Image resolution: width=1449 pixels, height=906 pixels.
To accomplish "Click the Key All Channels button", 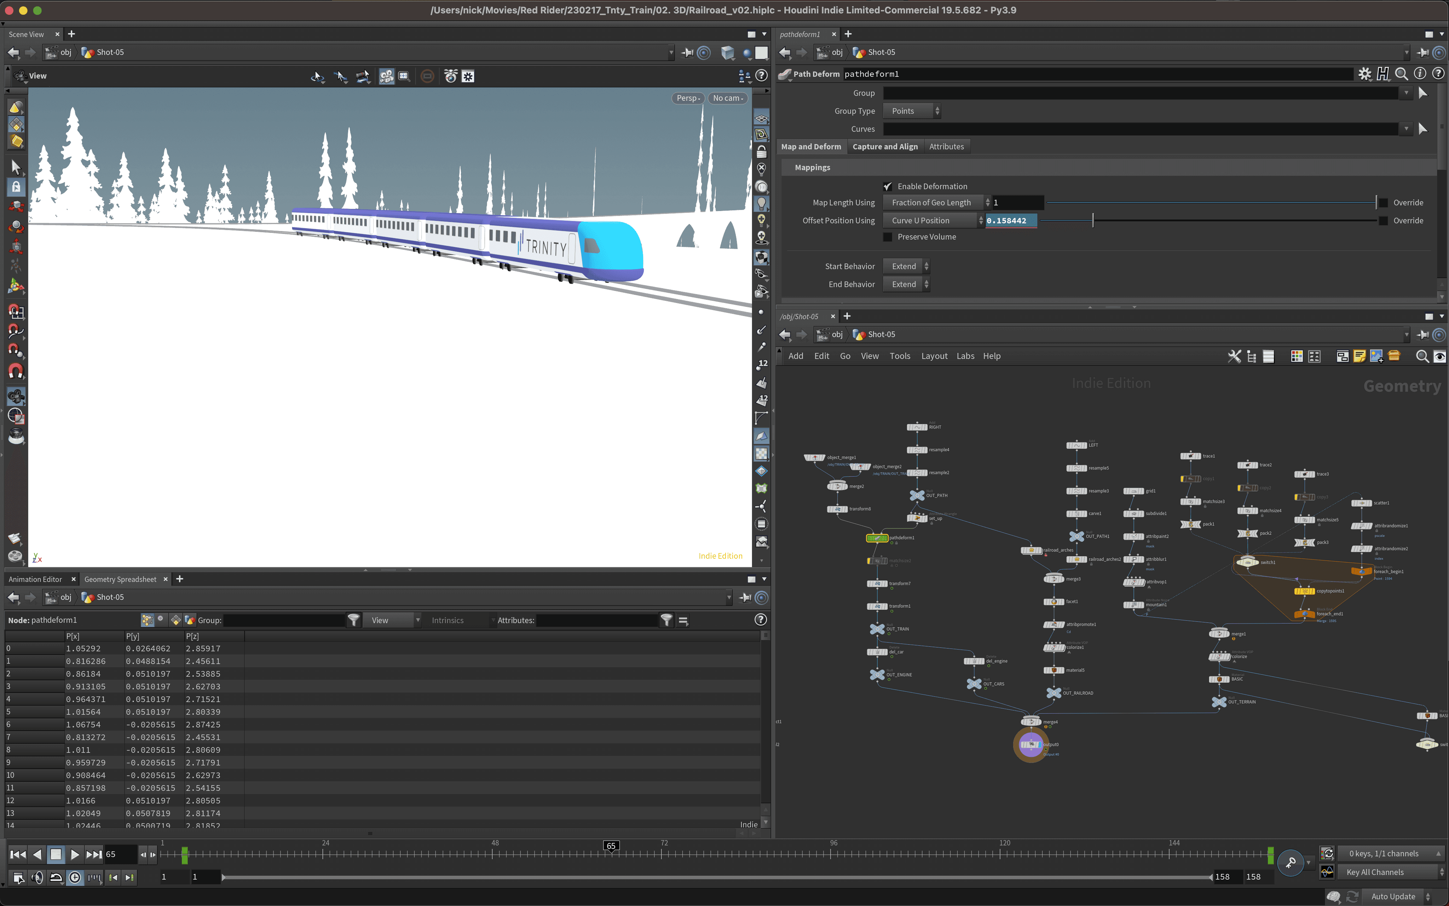I will 1375,872.
